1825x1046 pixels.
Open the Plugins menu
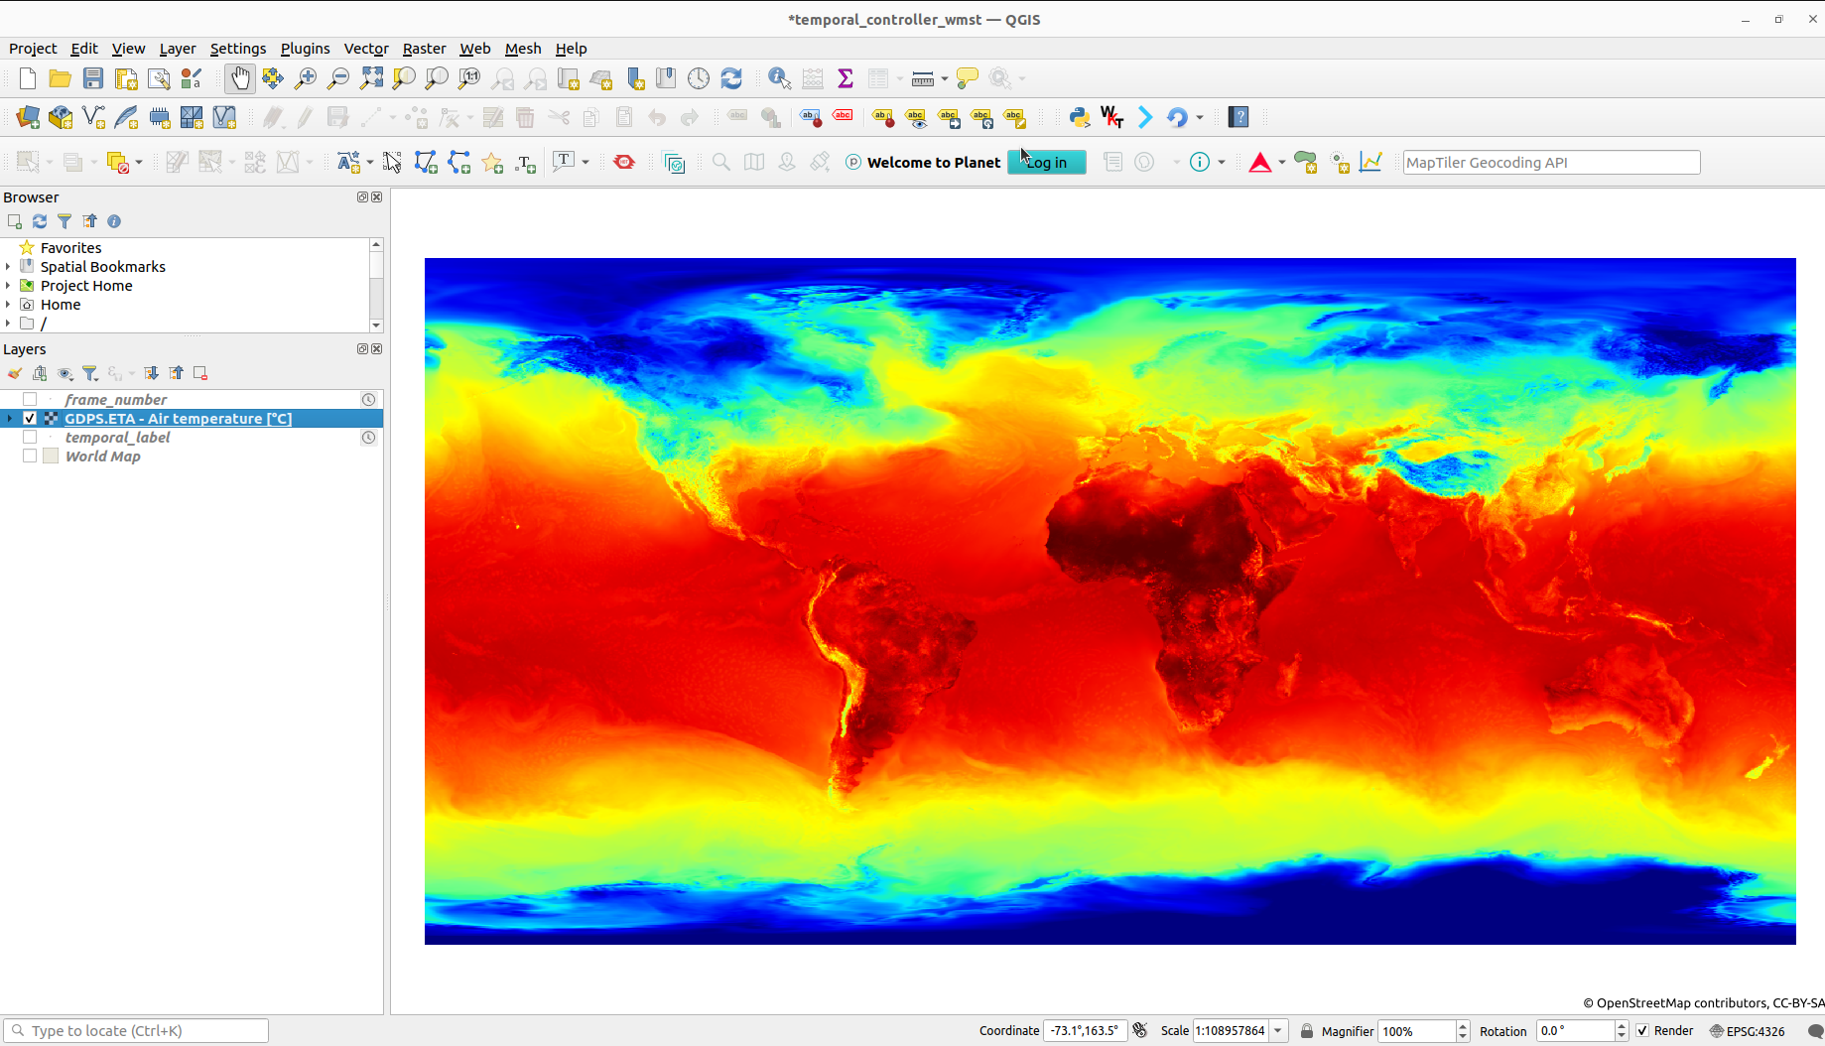pos(305,49)
